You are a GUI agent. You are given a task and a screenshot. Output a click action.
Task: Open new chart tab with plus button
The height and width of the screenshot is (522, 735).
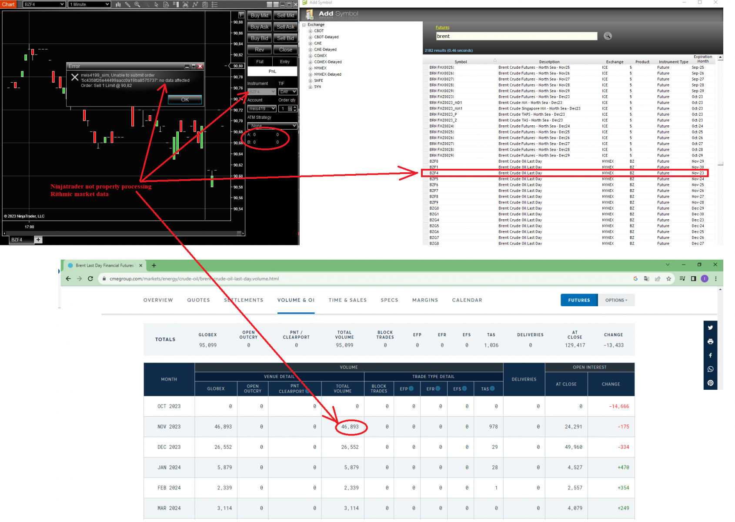(x=38, y=240)
